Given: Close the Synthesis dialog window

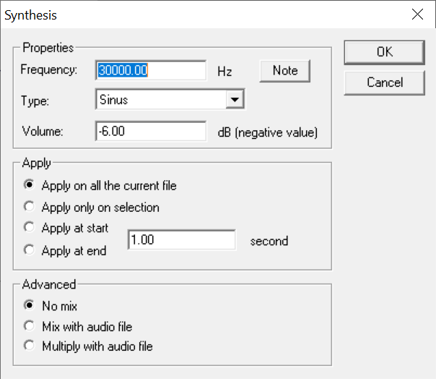Looking at the screenshot, I should 417,14.
